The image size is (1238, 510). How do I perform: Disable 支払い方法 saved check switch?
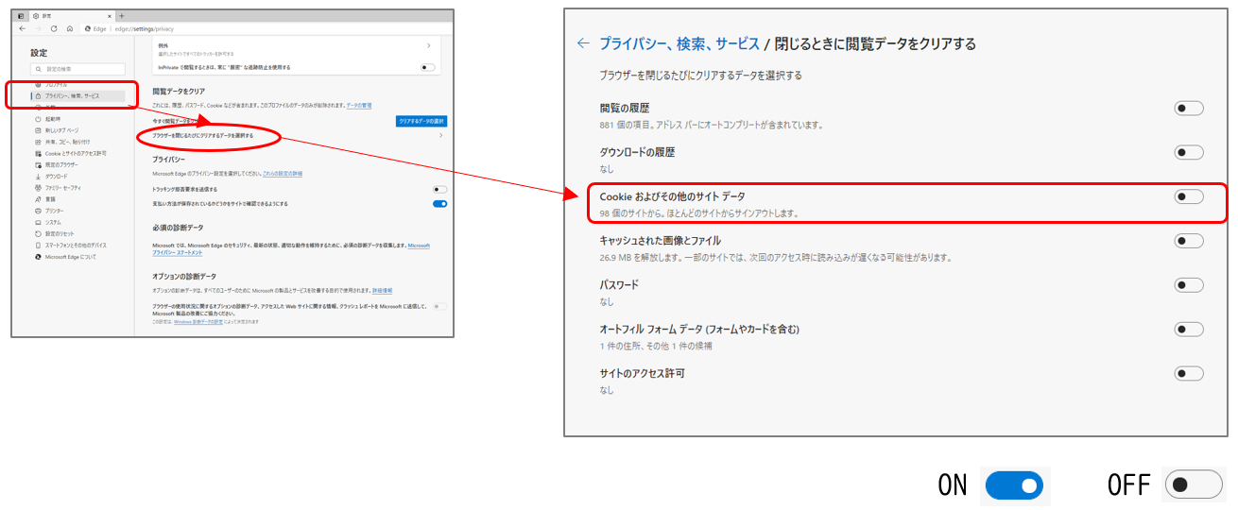pos(439,203)
